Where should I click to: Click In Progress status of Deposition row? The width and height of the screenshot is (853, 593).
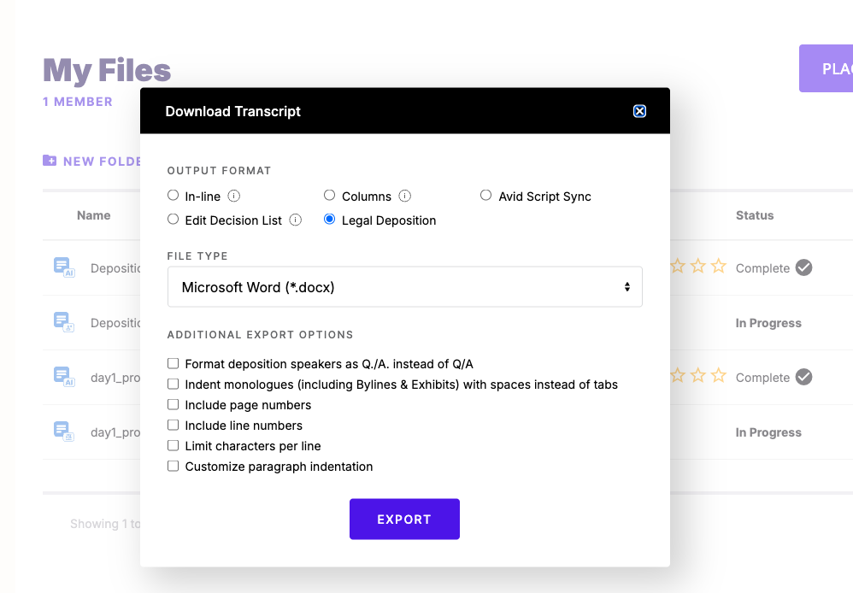768,323
